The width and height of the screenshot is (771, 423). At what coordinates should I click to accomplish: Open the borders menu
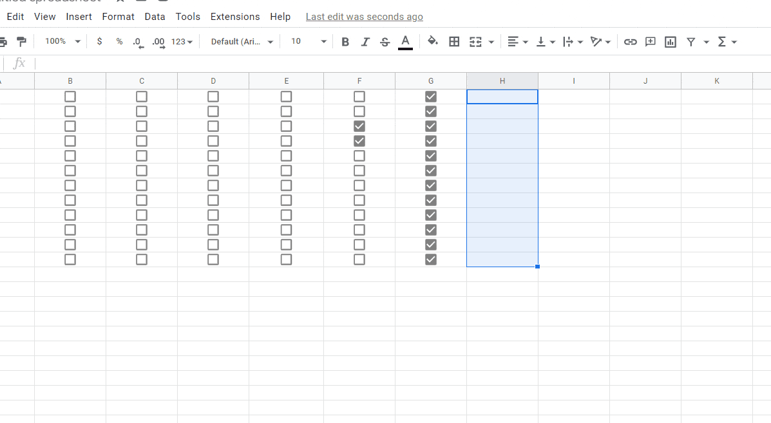click(454, 41)
